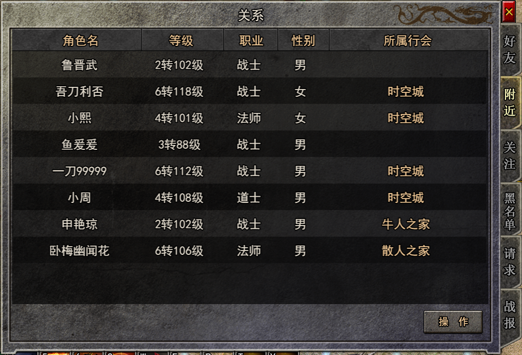Select the player row 吾刀利否
This screenshot has height=355, width=522.
click(x=250, y=91)
